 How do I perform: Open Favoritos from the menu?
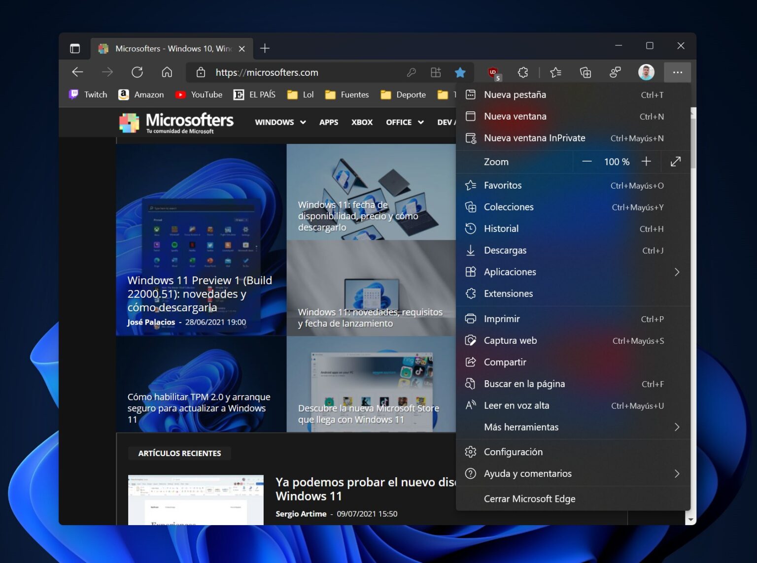point(573,185)
